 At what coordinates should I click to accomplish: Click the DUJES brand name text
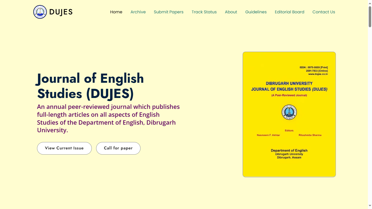(61, 12)
